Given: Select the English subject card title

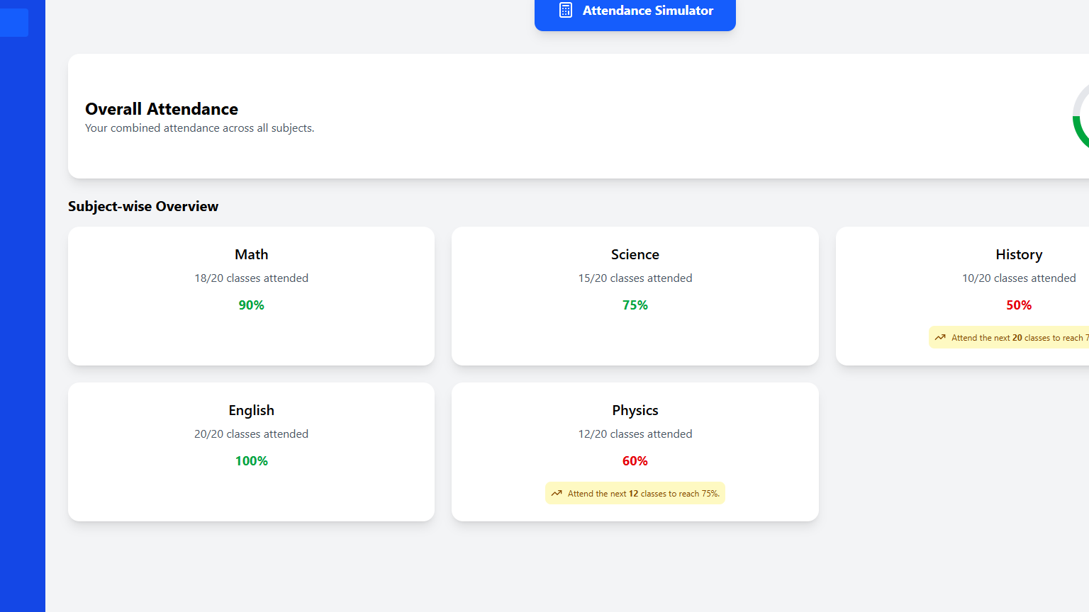Looking at the screenshot, I should coord(251,410).
